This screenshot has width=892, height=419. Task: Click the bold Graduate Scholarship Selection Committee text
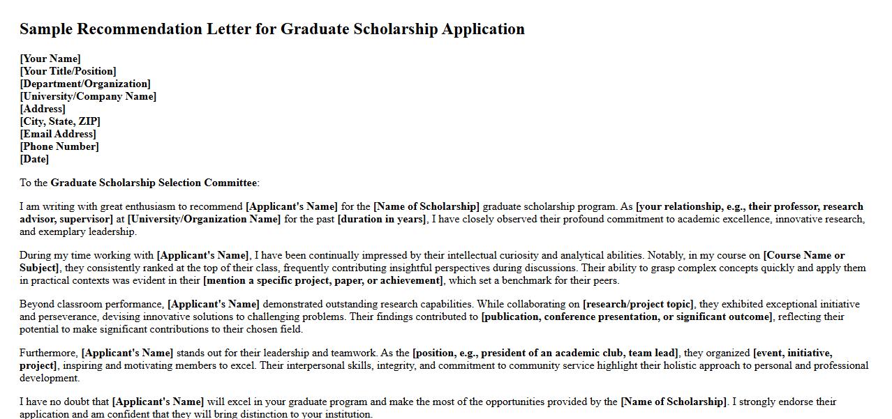pyautogui.click(x=154, y=183)
